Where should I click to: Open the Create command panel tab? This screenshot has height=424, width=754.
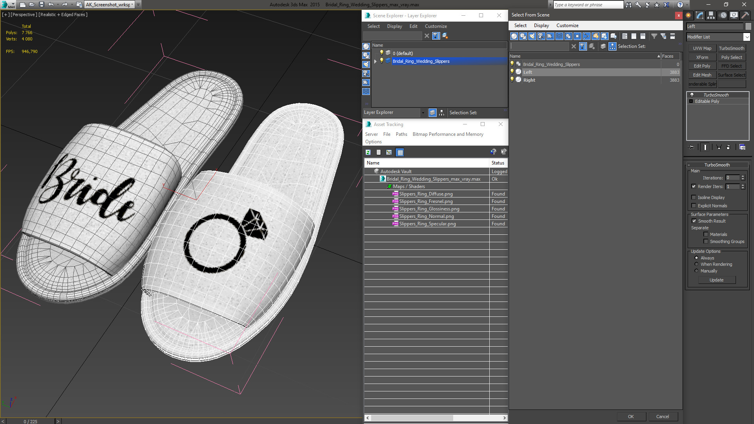[x=688, y=15]
